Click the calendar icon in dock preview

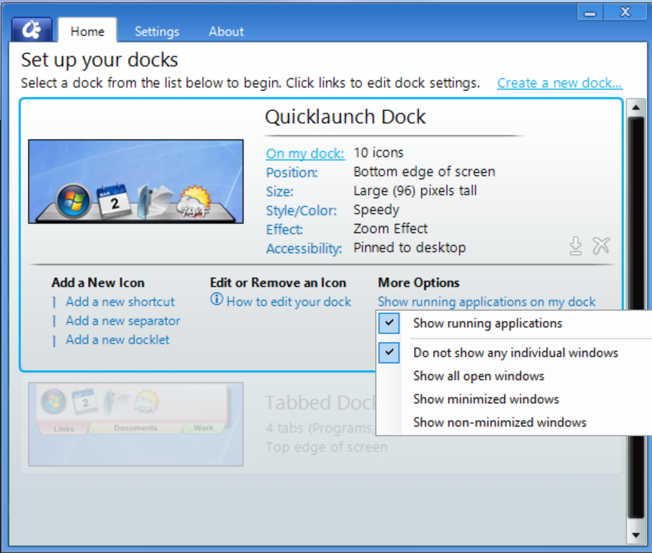click(x=113, y=201)
